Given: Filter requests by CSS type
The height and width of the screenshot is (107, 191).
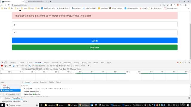Looking at the screenshot, I should [47, 69].
